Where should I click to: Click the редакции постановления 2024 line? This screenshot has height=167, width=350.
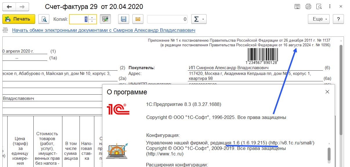tap(245, 45)
